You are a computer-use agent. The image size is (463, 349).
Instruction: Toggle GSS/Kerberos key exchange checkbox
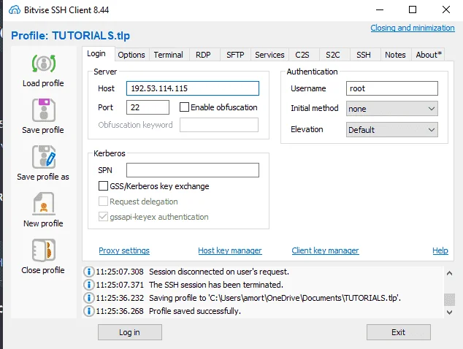pyautogui.click(x=103, y=186)
